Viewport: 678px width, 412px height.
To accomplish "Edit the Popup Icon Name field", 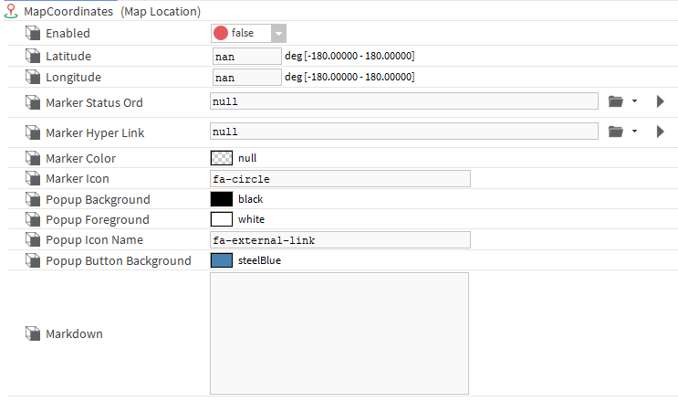I will click(339, 240).
